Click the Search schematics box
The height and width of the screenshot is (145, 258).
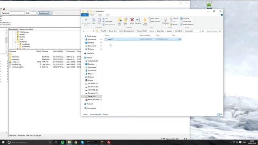pos(213,31)
